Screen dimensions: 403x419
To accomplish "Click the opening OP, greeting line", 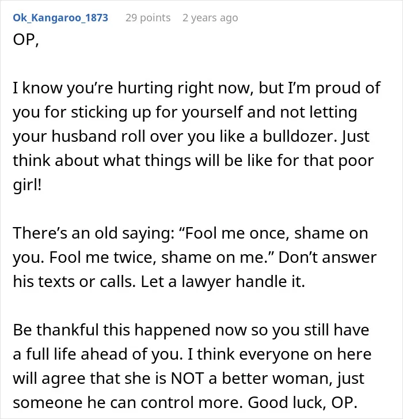I will [26, 40].
